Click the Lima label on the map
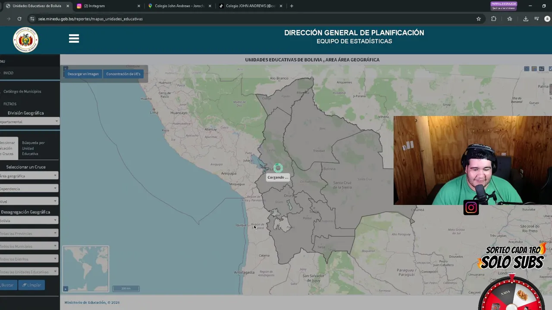The height and width of the screenshot is (310, 552). pyautogui.click(x=154, y=112)
